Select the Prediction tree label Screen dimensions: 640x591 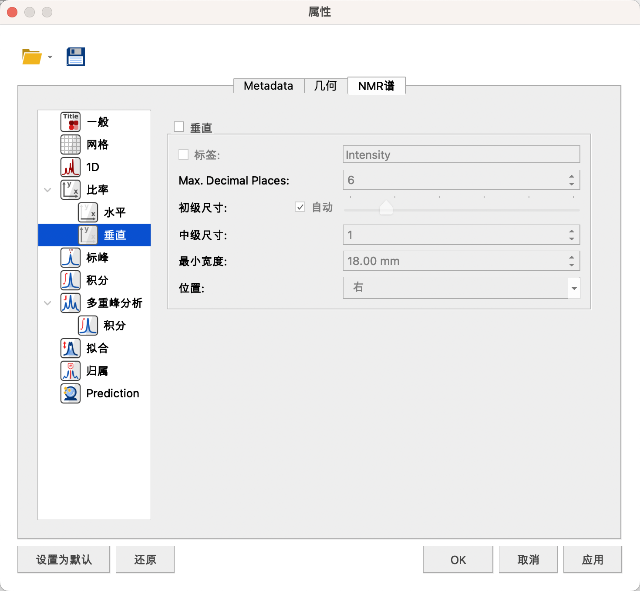tap(113, 393)
